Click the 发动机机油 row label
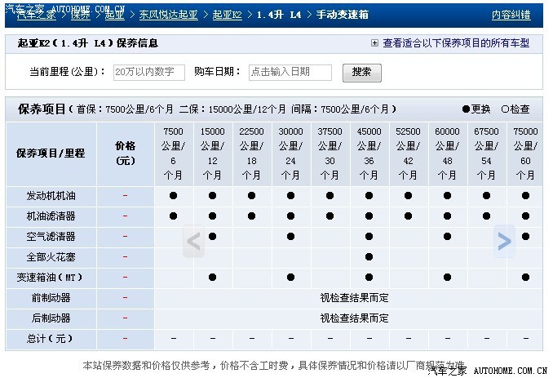Image resolution: width=553 pixels, height=378 pixels. [x=51, y=196]
